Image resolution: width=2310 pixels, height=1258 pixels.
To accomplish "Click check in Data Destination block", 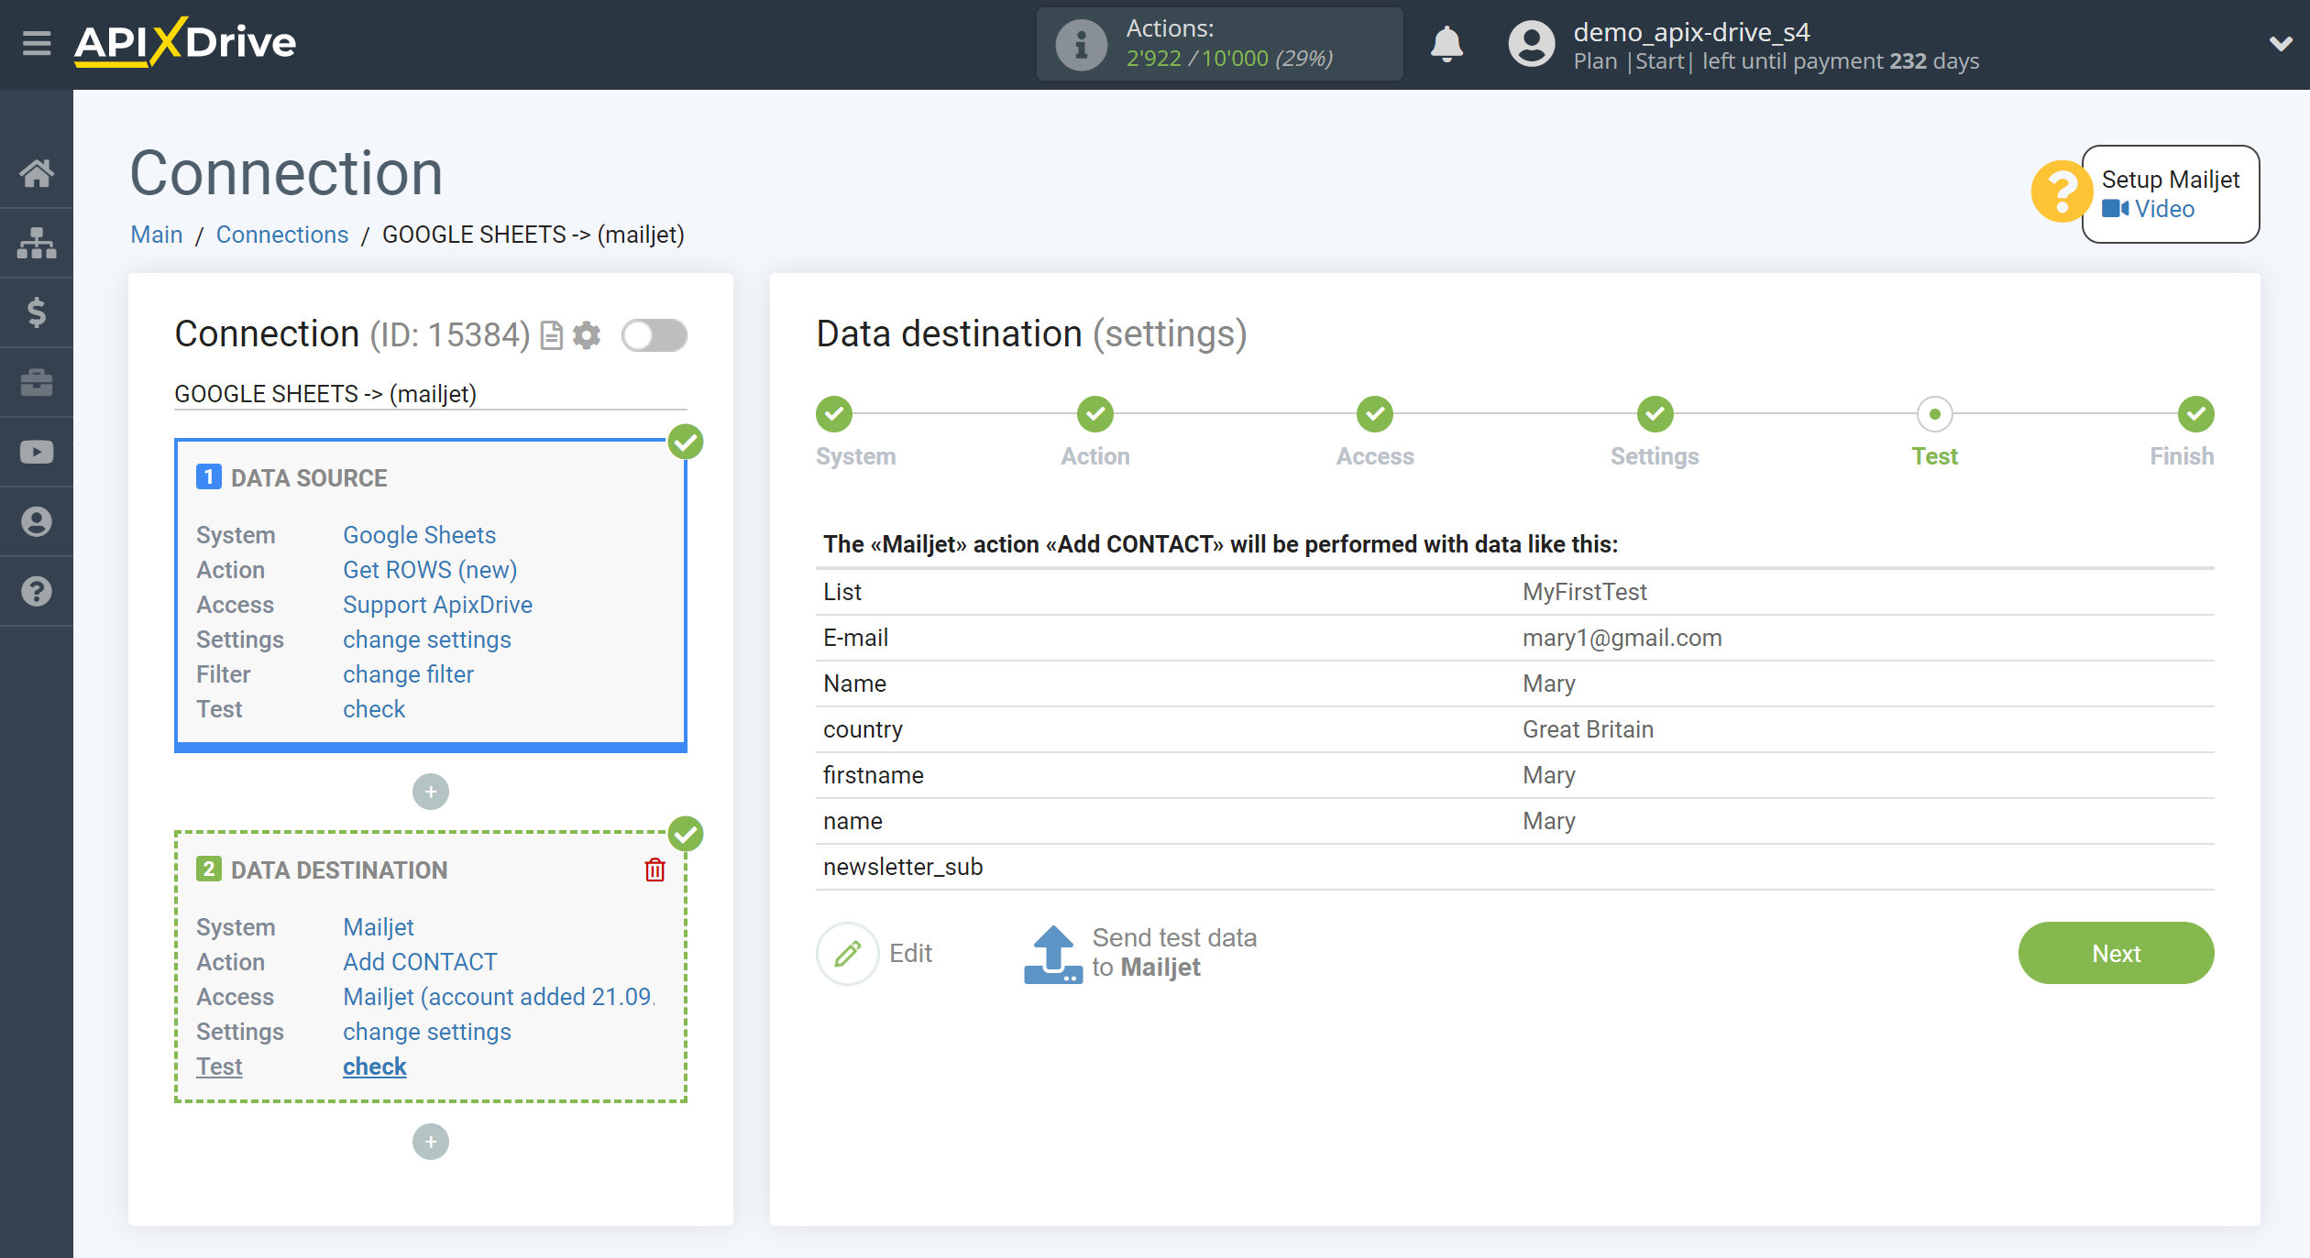I will coord(374,1067).
